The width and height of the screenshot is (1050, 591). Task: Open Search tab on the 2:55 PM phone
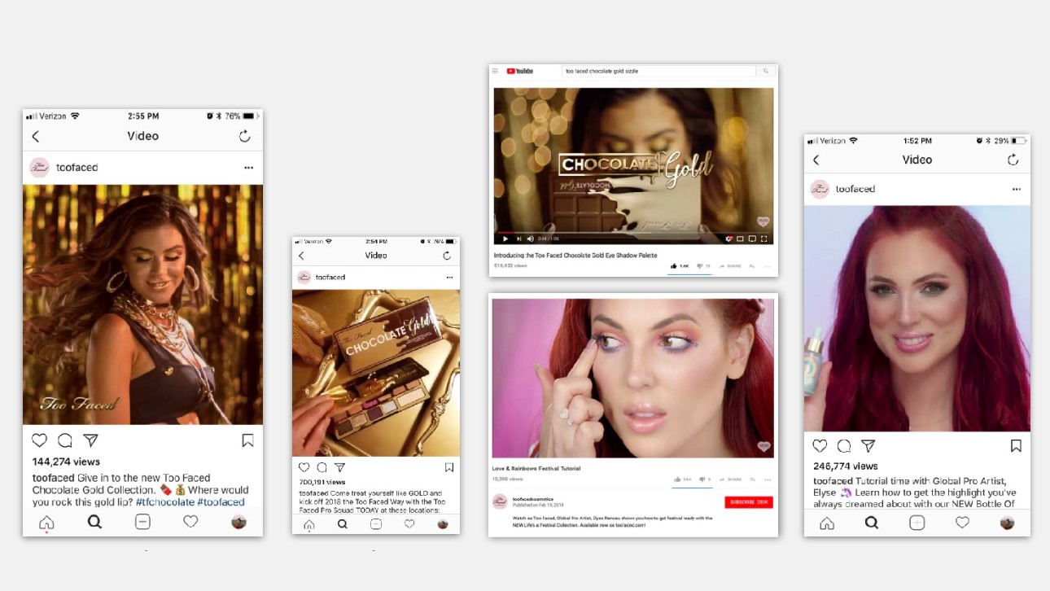pyautogui.click(x=94, y=523)
